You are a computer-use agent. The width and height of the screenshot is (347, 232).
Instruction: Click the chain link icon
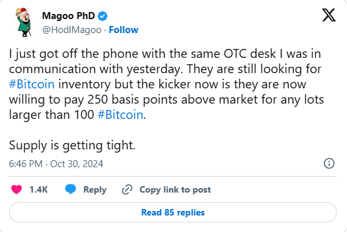[x=127, y=189]
